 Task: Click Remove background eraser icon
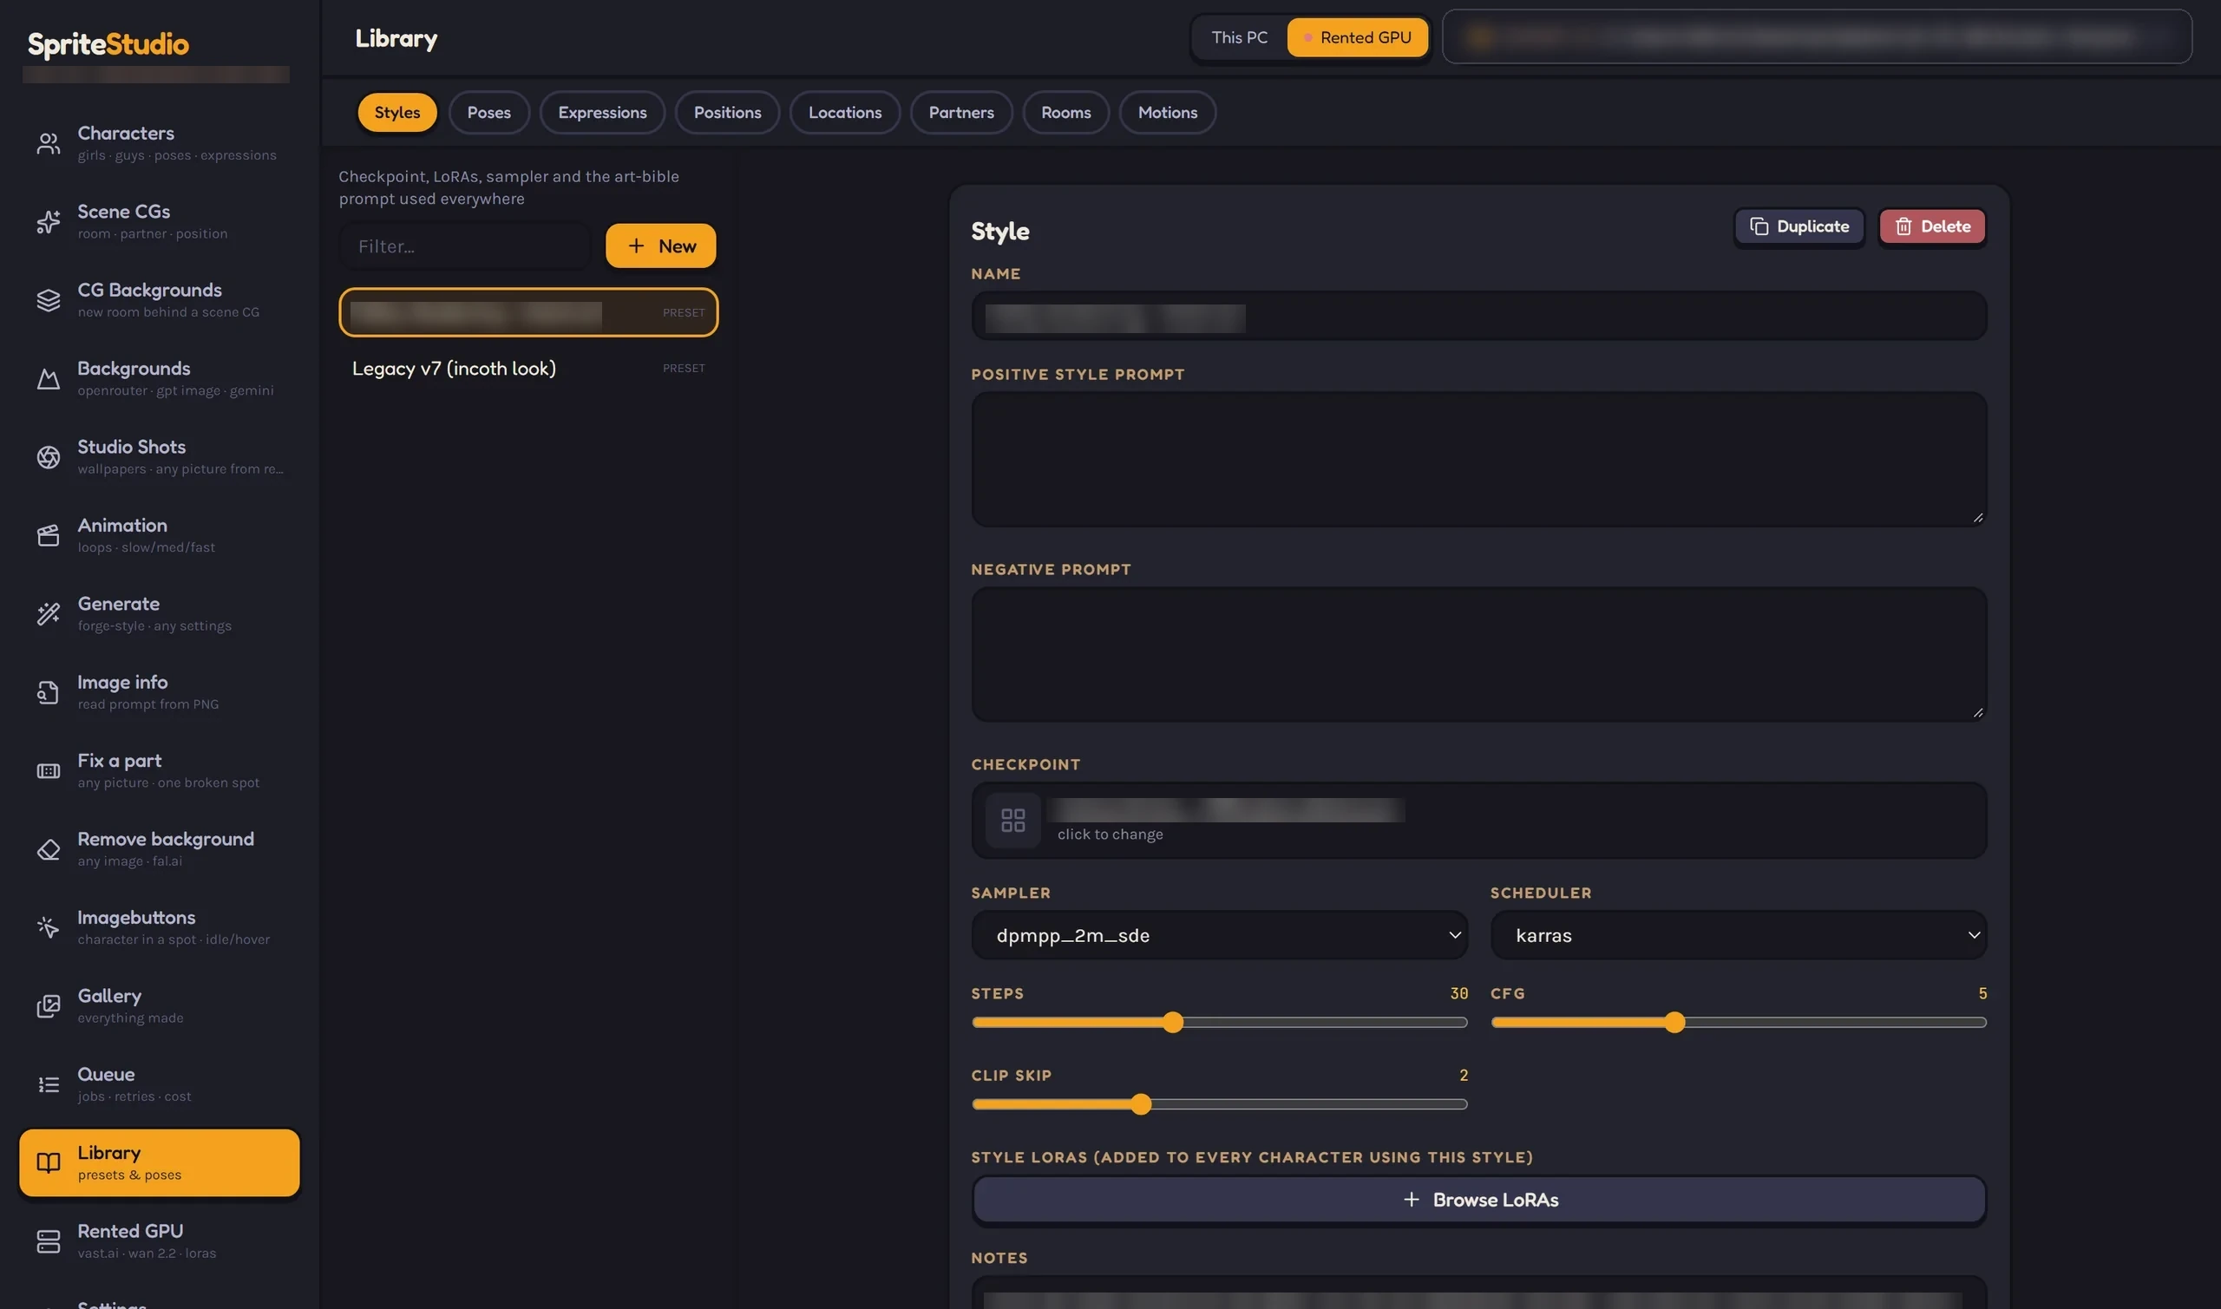point(49,849)
